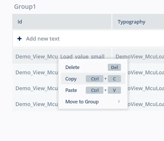Click the Del shortcut badge

tap(114, 67)
